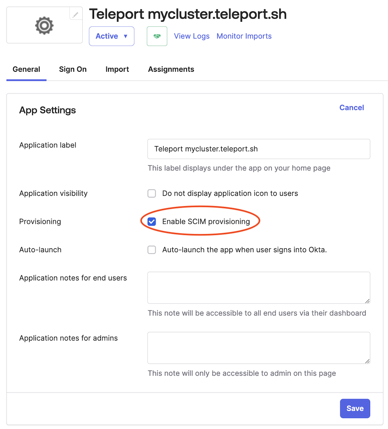Cancel editing App Settings
Viewport: 388px width, 429px height.
[x=352, y=107]
